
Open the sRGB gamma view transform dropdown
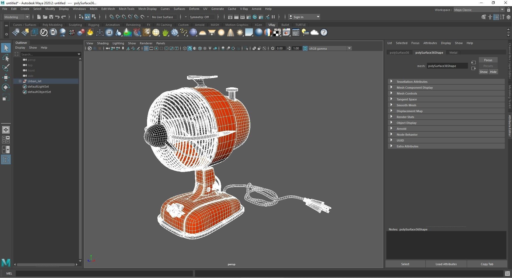coord(330,48)
